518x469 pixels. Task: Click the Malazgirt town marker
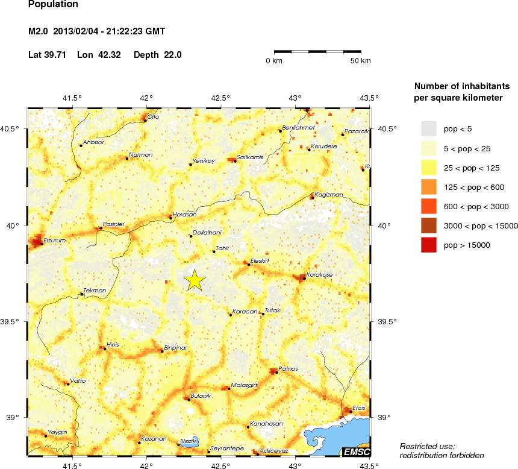coord(229,389)
